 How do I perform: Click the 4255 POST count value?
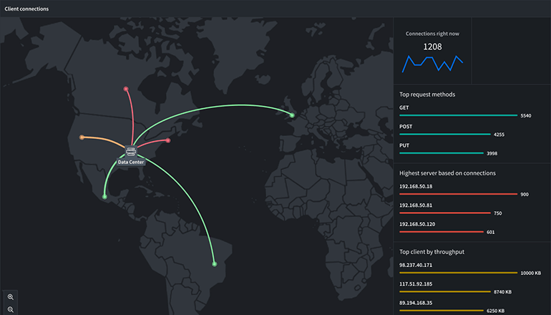[499, 135]
